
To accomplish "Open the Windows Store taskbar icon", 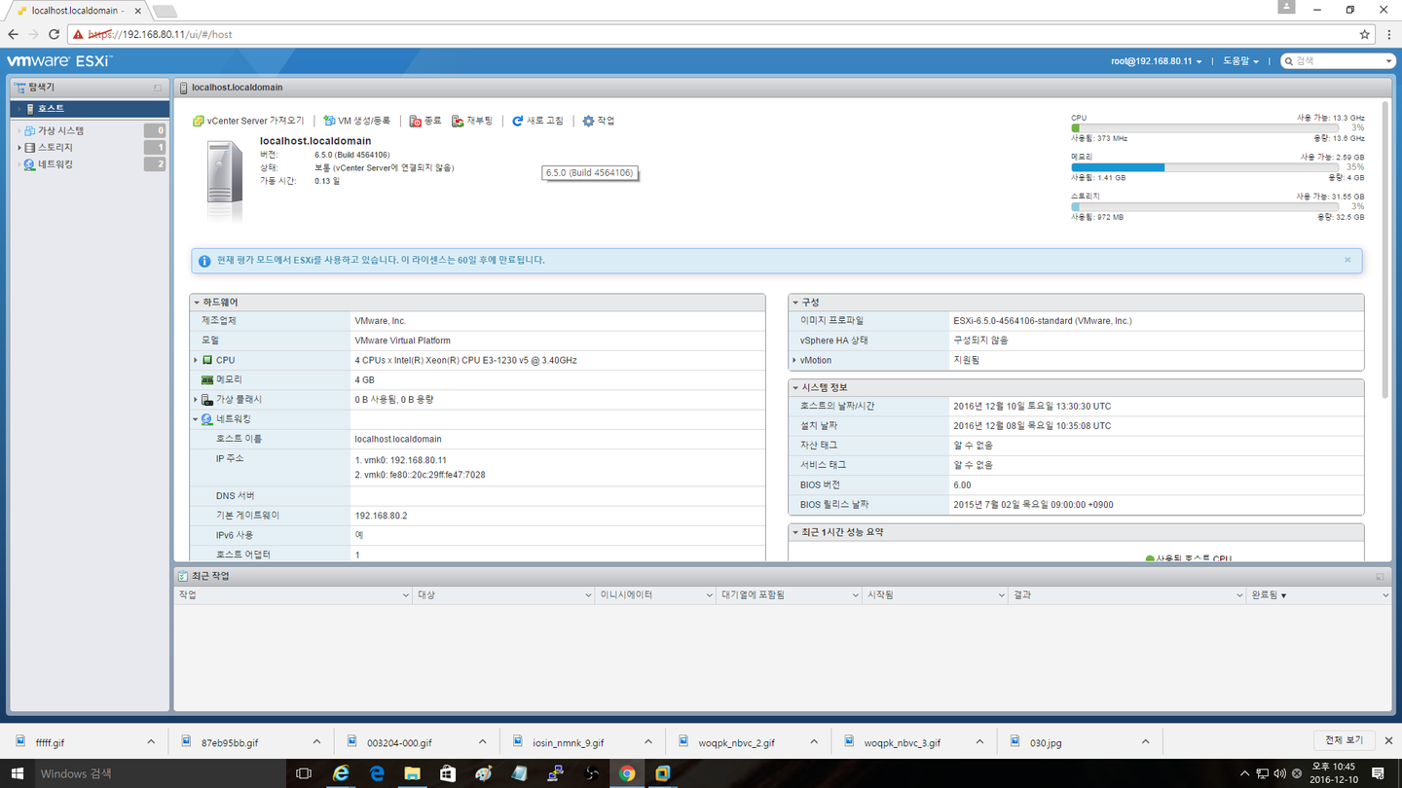I will click(x=447, y=773).
